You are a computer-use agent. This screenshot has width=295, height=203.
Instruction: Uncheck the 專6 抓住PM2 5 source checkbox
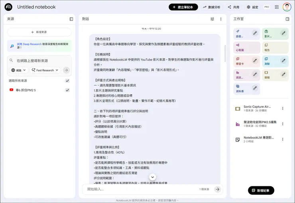pyautogui.click(x=67, y=90)
